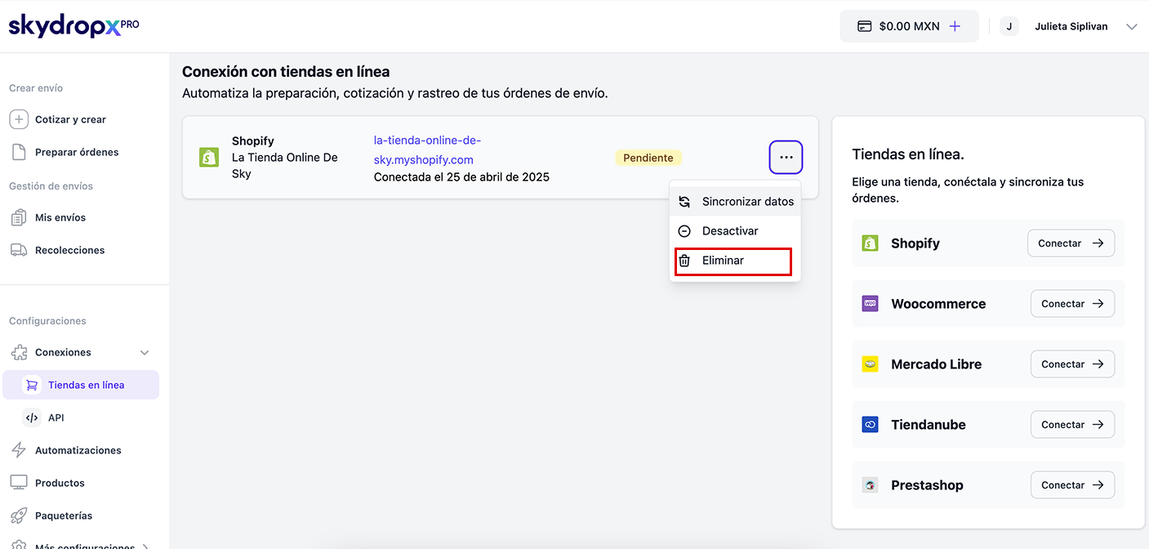Viewport: 1149px width, 549px height.
Task: Click the Más configuraciones gear icon
Action: click(x=19, y=545)
